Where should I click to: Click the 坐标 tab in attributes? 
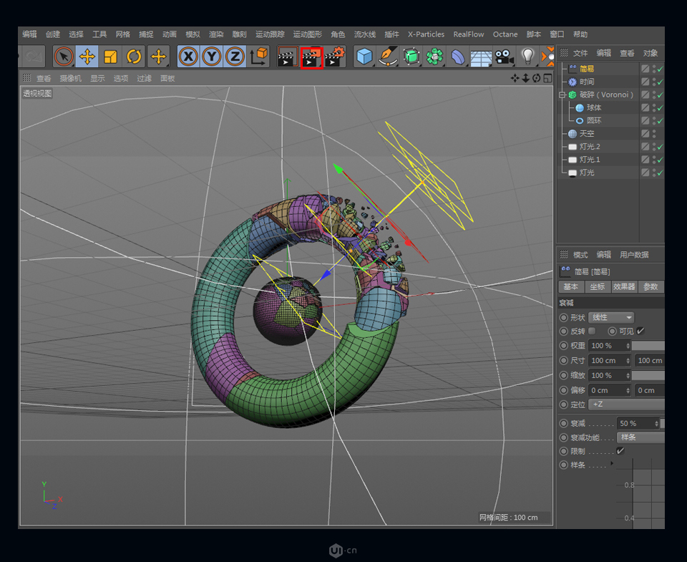point(598,287)
